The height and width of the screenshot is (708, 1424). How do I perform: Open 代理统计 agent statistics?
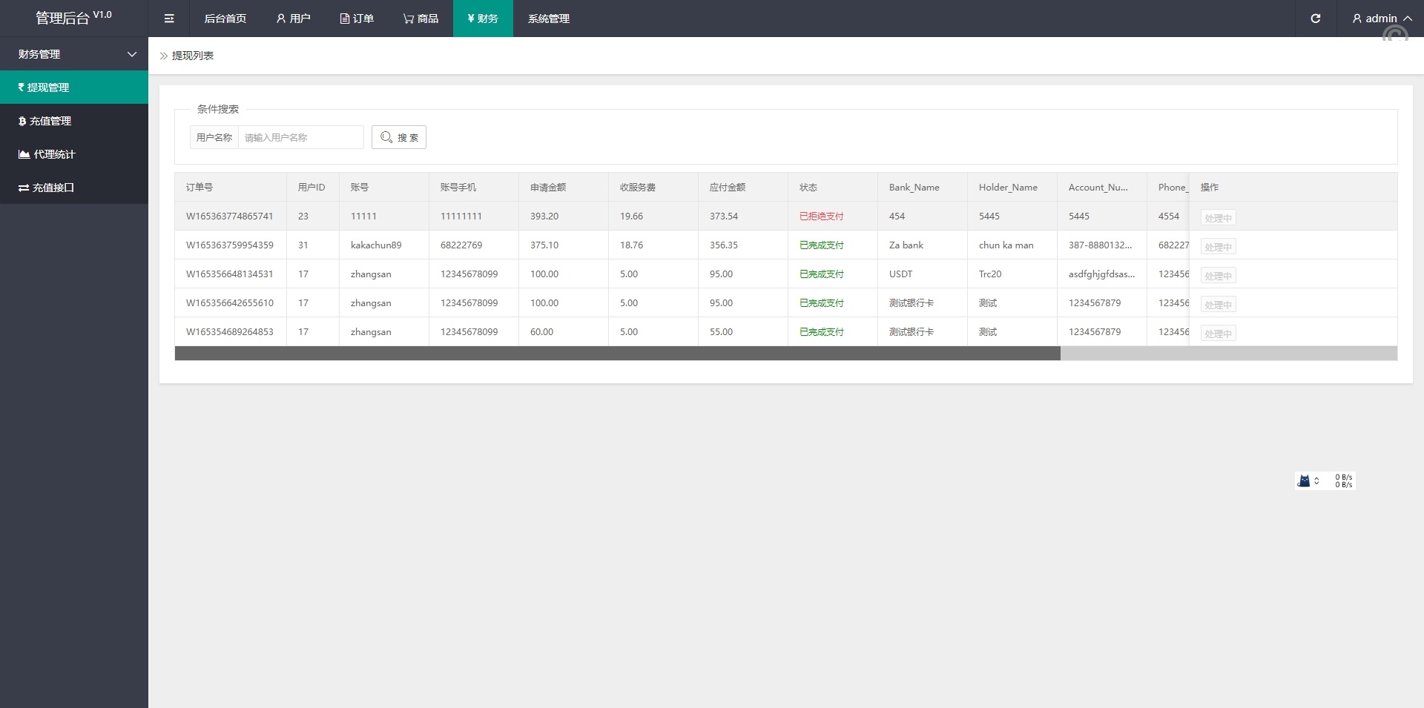[74, 154]
